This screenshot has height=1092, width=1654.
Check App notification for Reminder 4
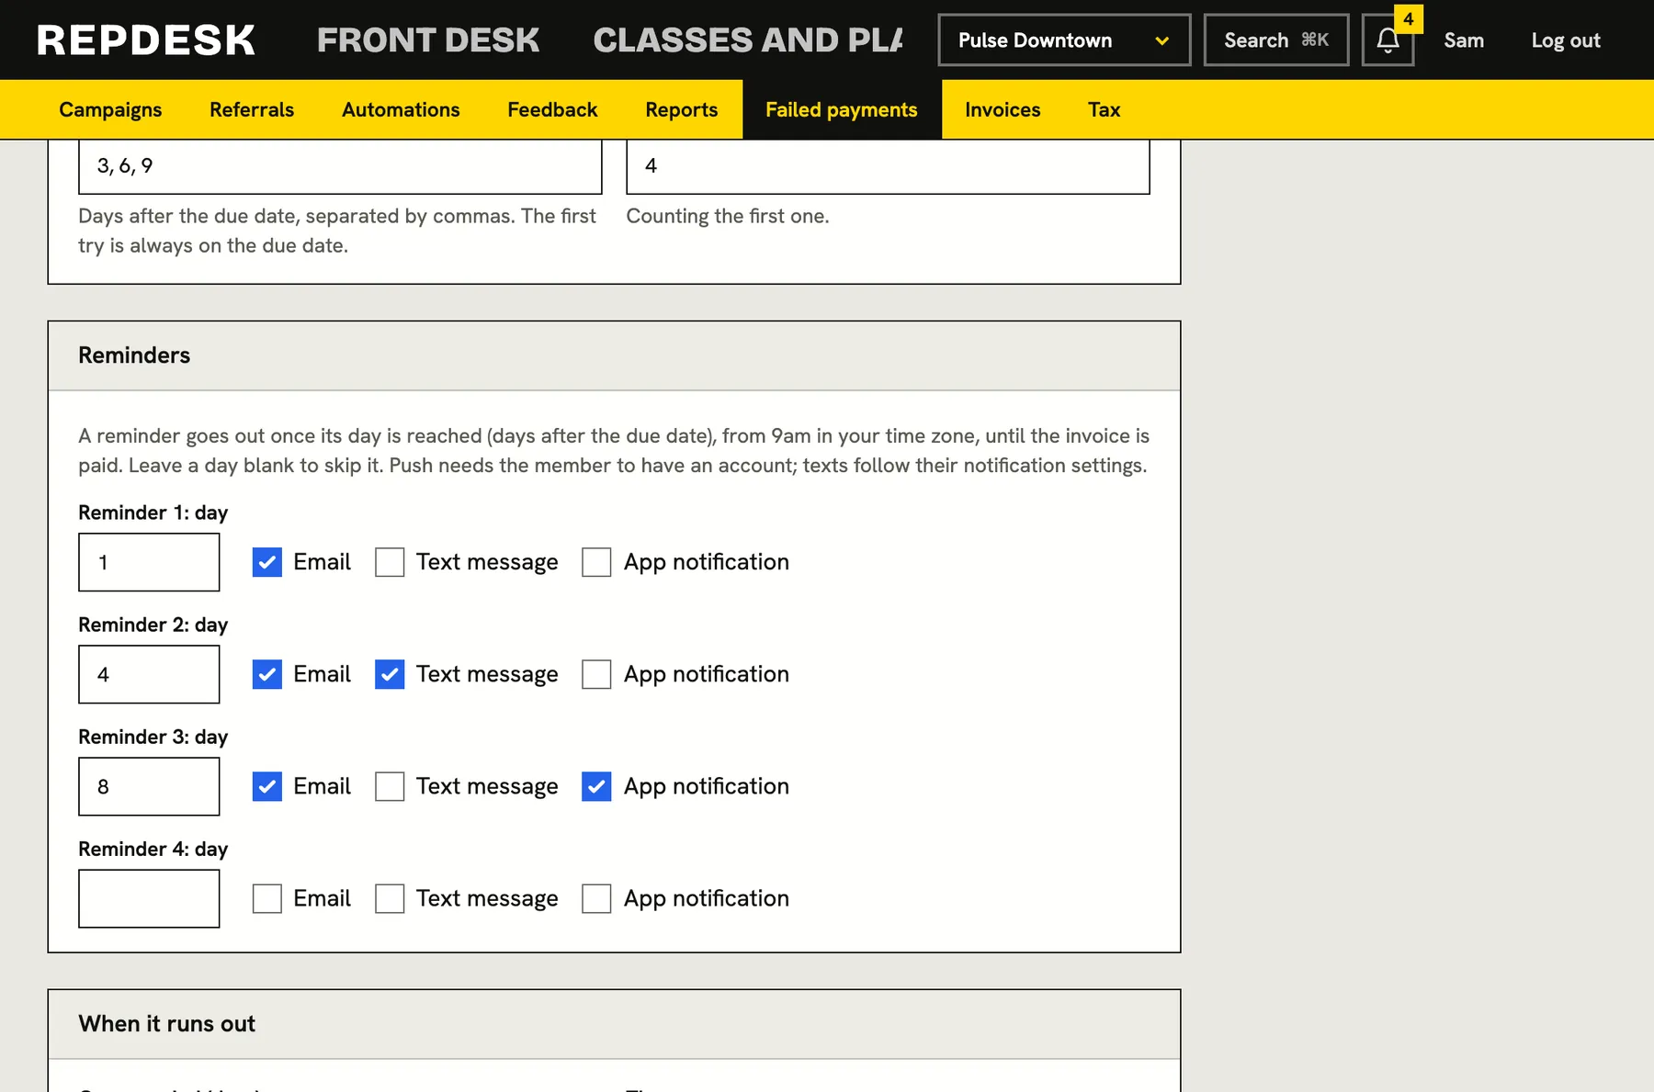tap(596, 898)
